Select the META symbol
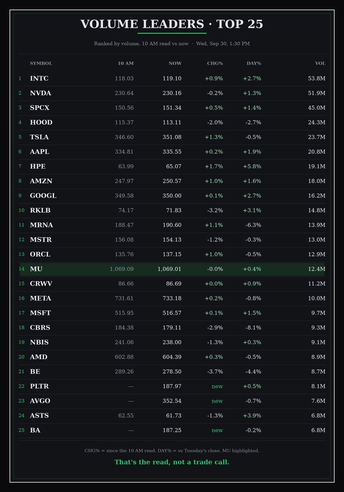The width and height of the screenshot is (344, 492). tap(41, 298)
